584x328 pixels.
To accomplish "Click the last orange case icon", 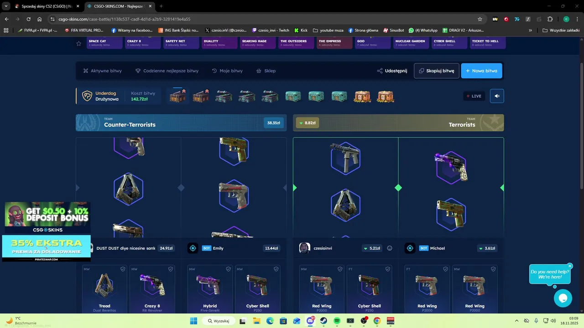I will (x=386, y=96).
